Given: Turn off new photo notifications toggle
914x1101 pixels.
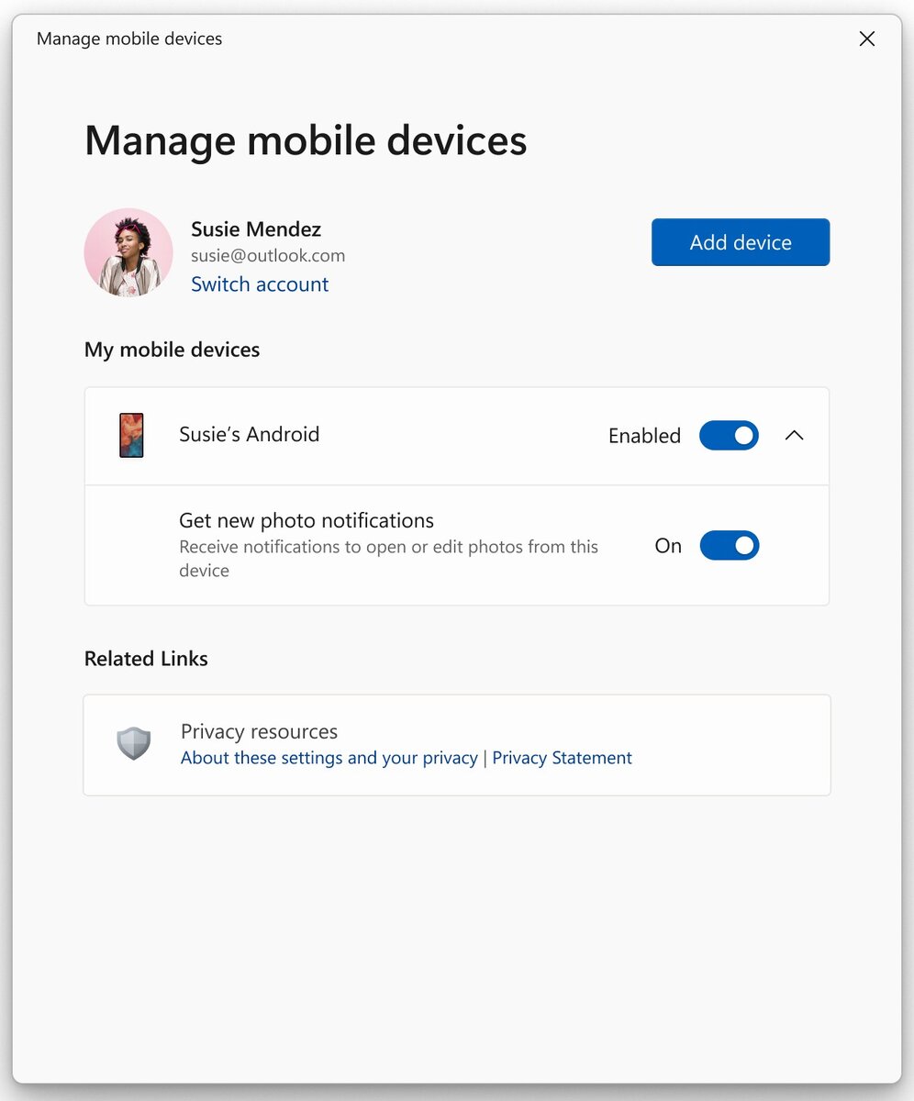Looking at the screenshot, I should pyautogui.click(x=730, y=546).
